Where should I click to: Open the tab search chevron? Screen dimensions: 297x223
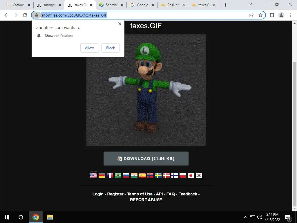250,4
